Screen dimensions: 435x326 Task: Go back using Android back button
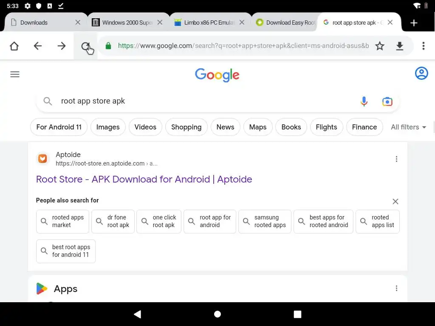click(138, 314)
